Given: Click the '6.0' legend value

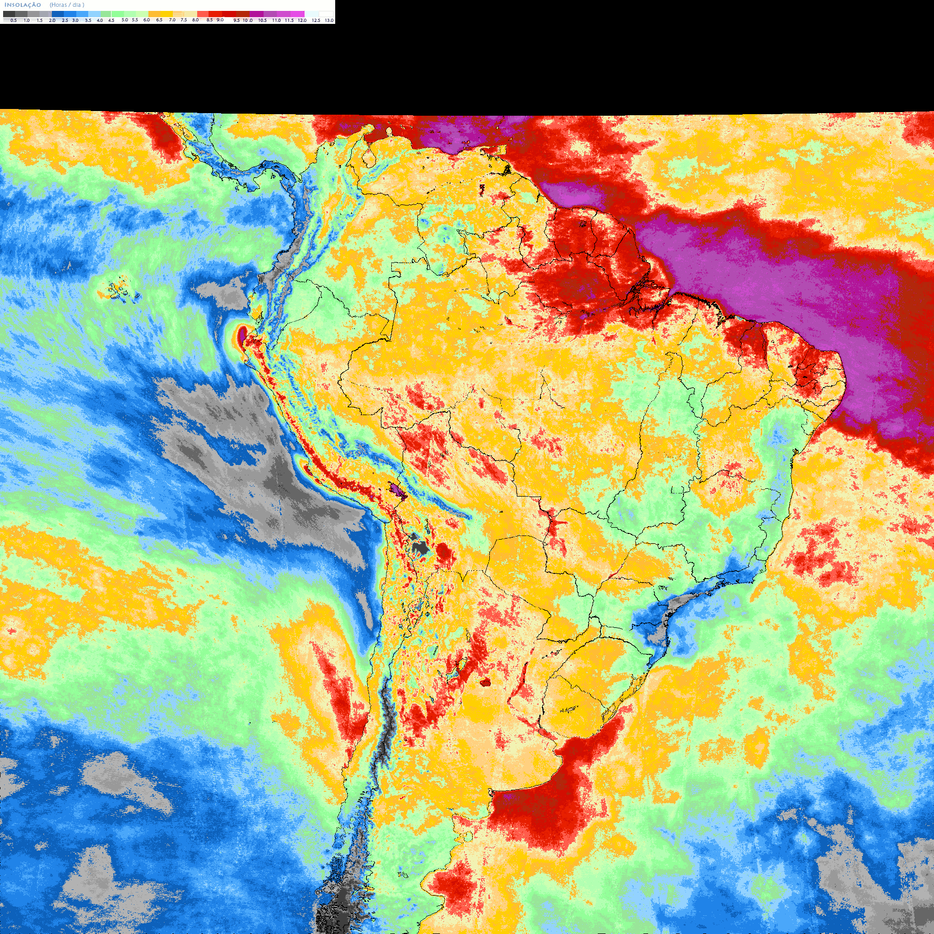Looking at the screenshot, I should (146, 20).
